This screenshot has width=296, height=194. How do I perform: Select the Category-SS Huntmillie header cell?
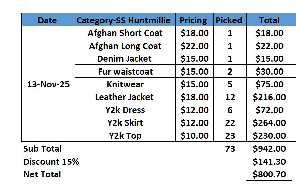click(125, 20)
